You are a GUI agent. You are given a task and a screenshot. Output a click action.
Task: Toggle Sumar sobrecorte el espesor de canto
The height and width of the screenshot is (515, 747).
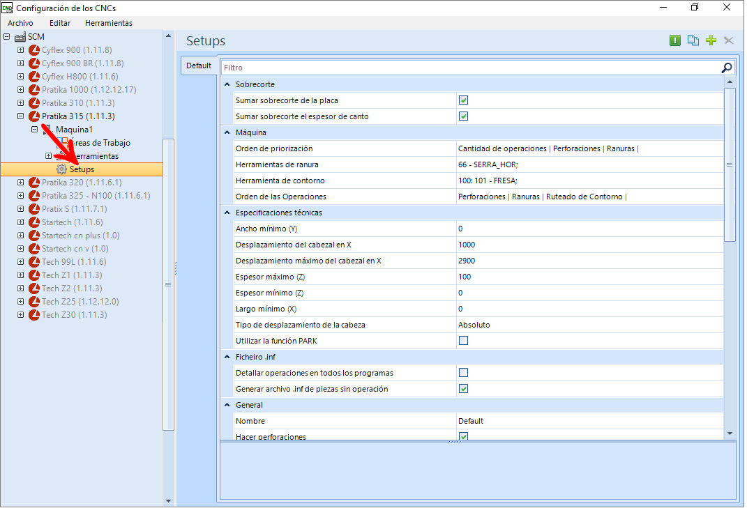pos(463,116)
